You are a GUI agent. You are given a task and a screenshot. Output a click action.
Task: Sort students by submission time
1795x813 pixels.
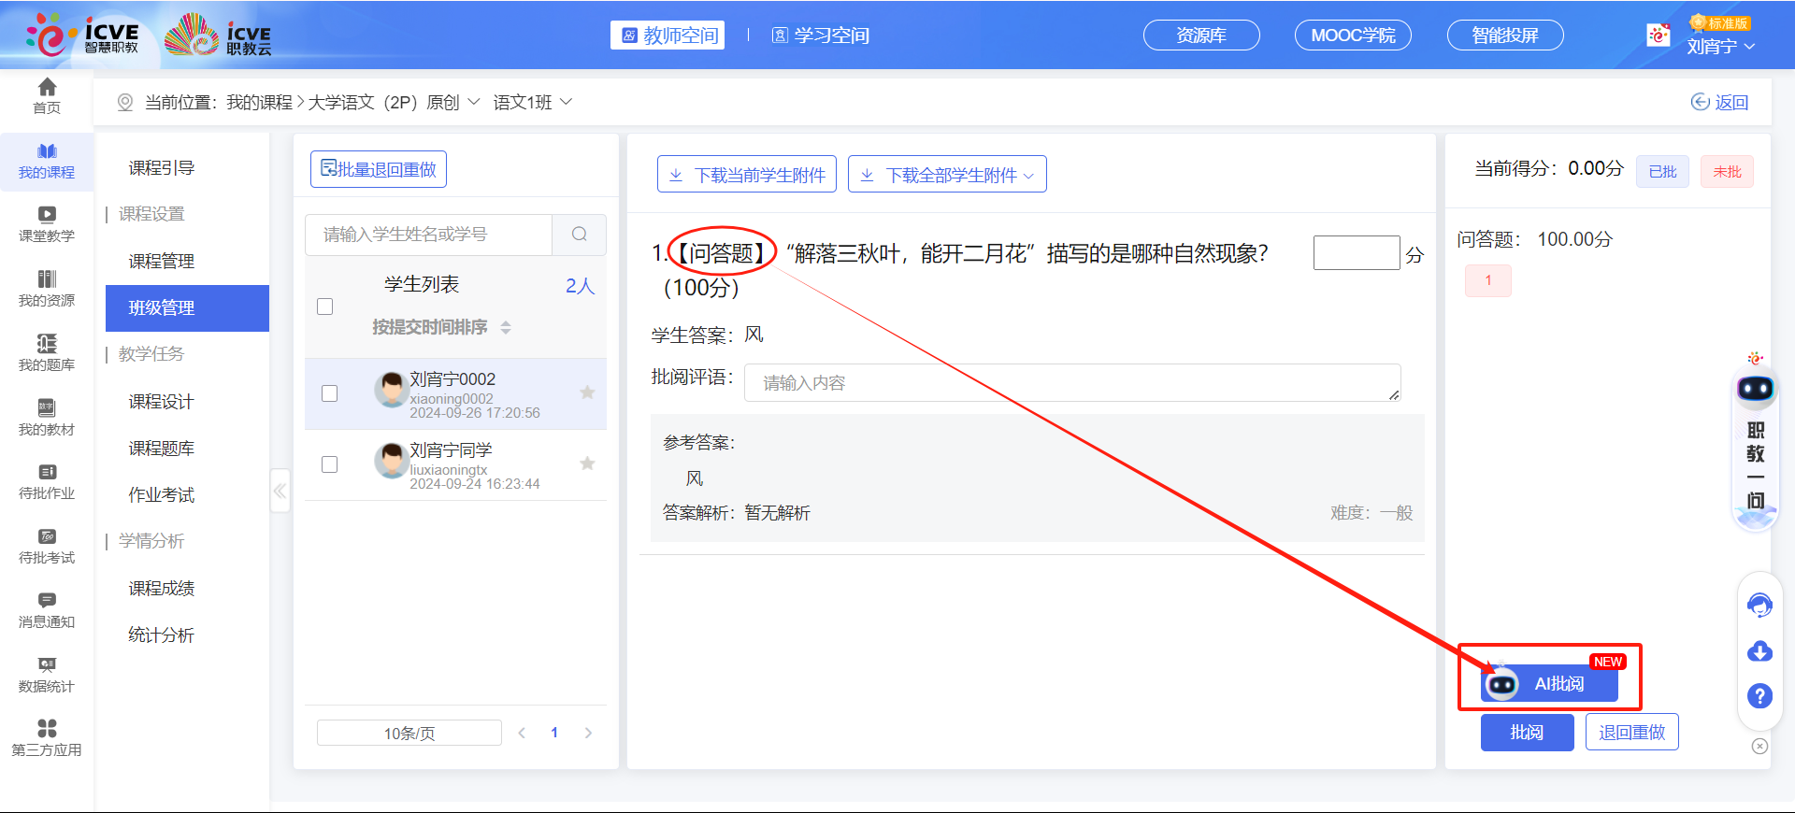click(441, 327)
